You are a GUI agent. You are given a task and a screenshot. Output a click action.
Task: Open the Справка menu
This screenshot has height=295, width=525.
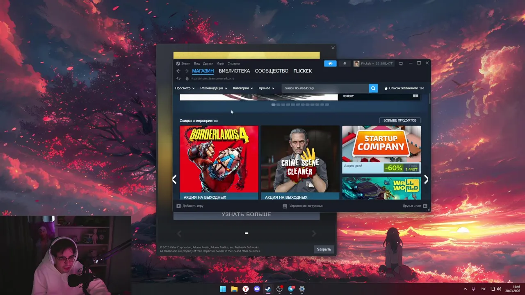pyautogui.click(x=233, y=64)
